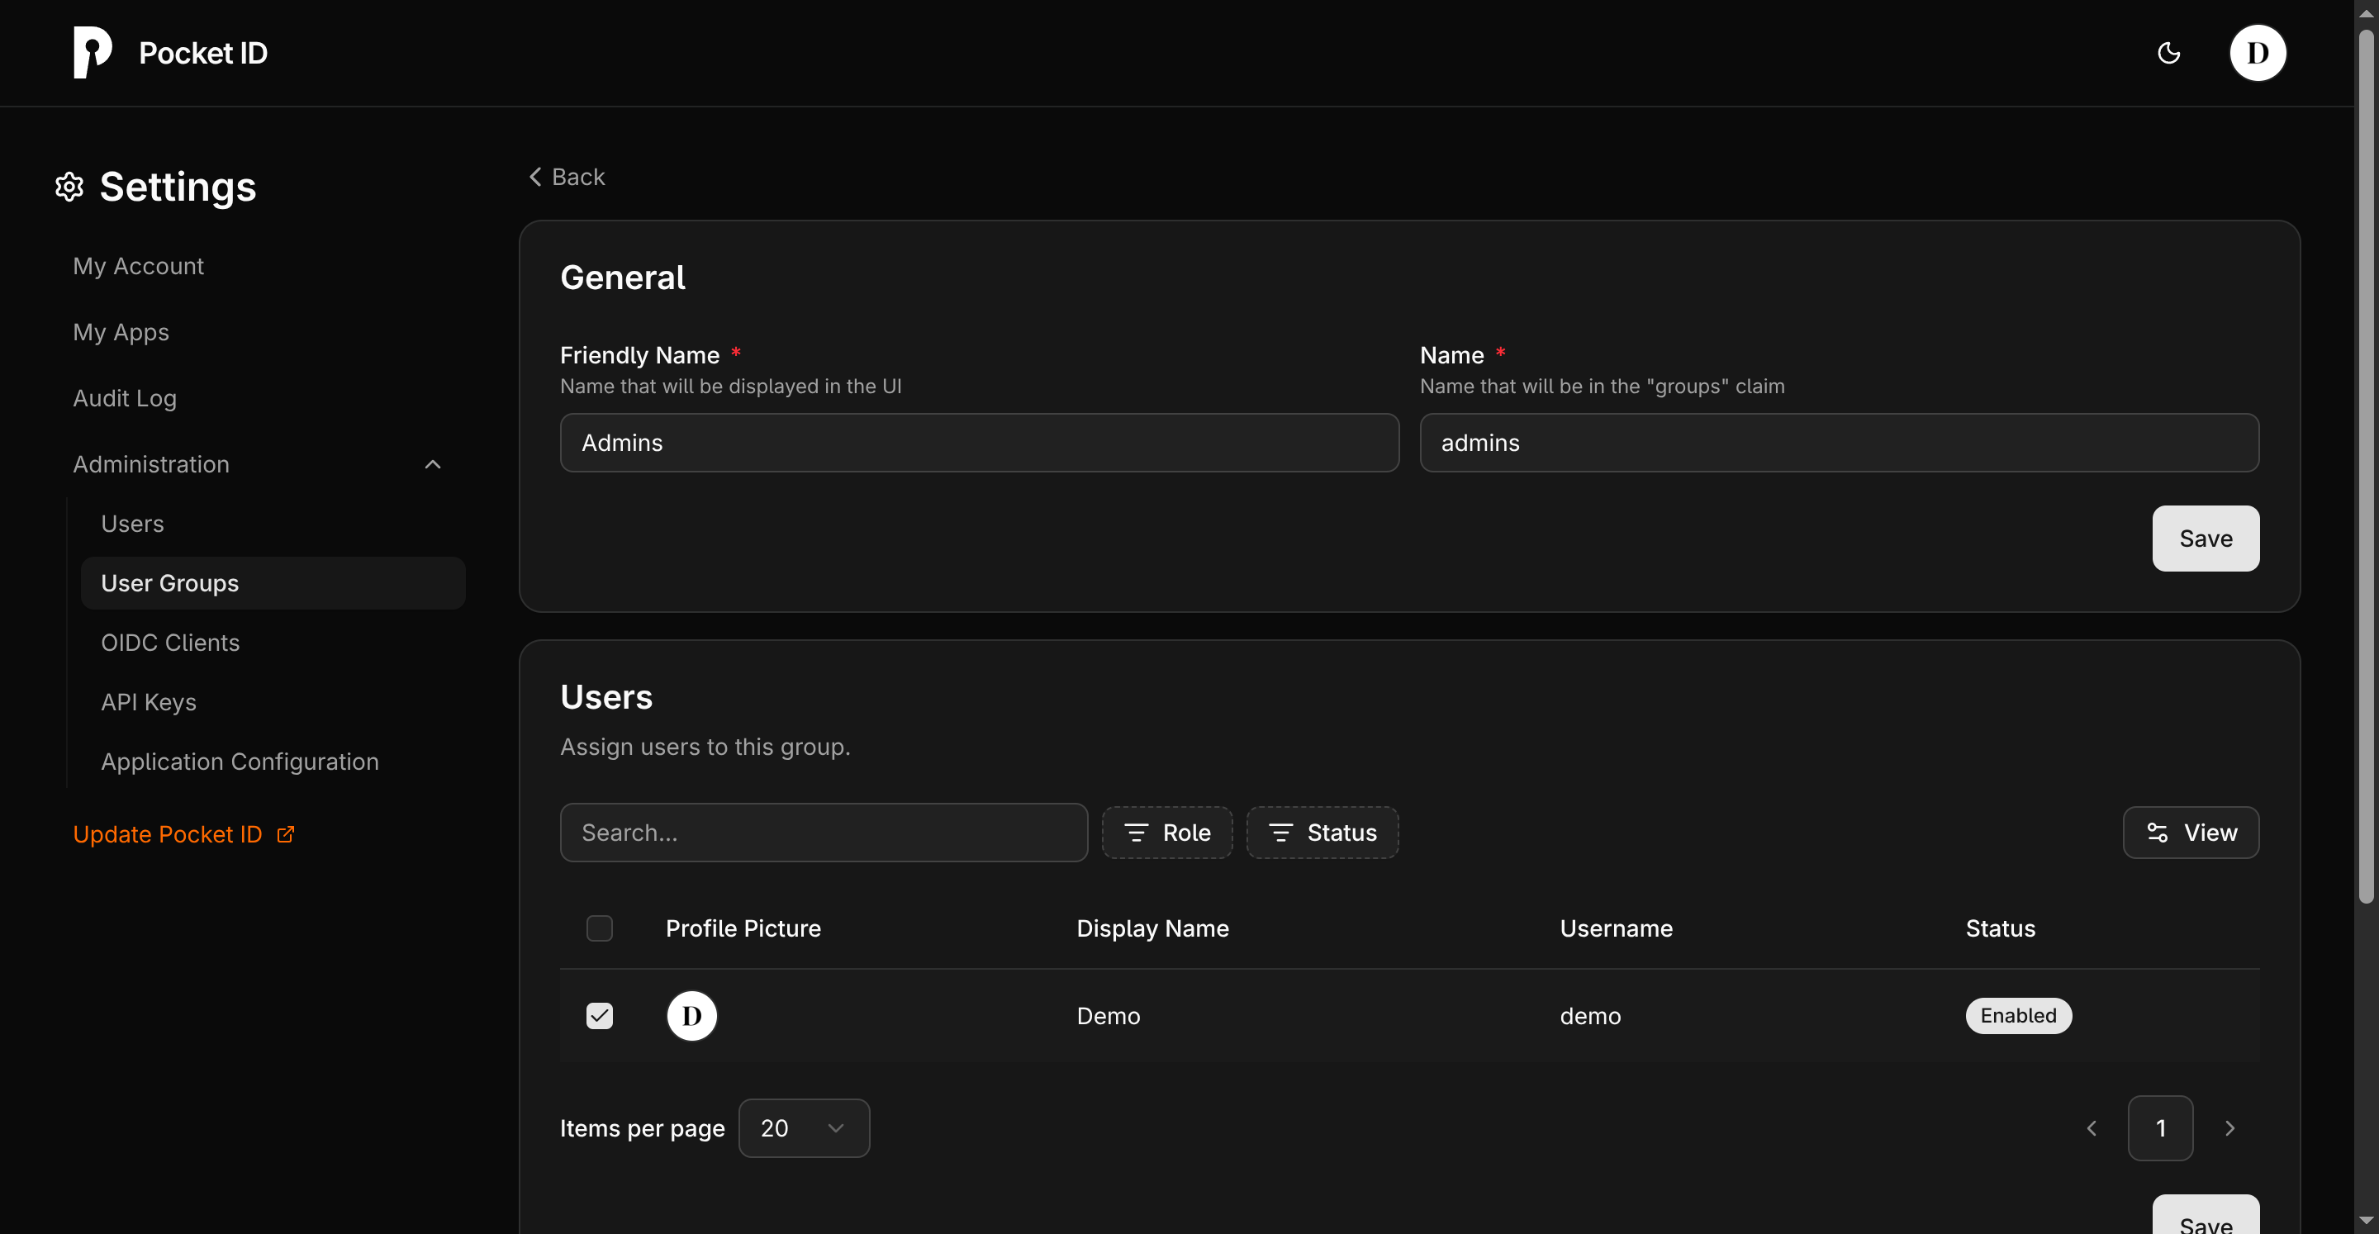Uncheck the Demo user row checkbox
The height and width of the screenshot is (1234, 2379).
(600, 1015)
